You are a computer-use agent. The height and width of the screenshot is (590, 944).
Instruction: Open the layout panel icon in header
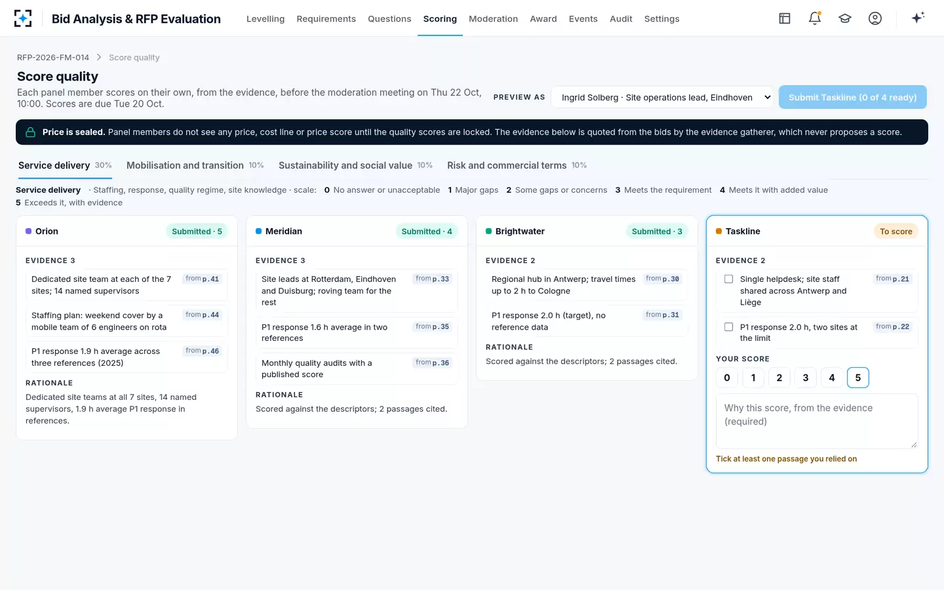tap(785, 18)
